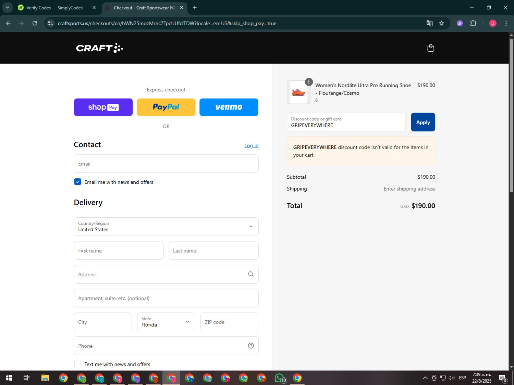
Task: Click the ESP language indicator
Action: 462,378
